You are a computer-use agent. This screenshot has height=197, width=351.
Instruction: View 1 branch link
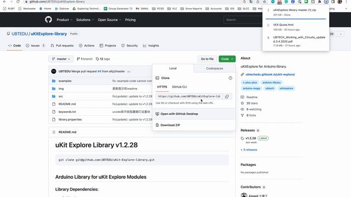[x=84, y=59]
